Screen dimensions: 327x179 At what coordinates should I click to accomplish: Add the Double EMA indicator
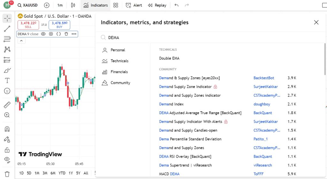point(169,59)
